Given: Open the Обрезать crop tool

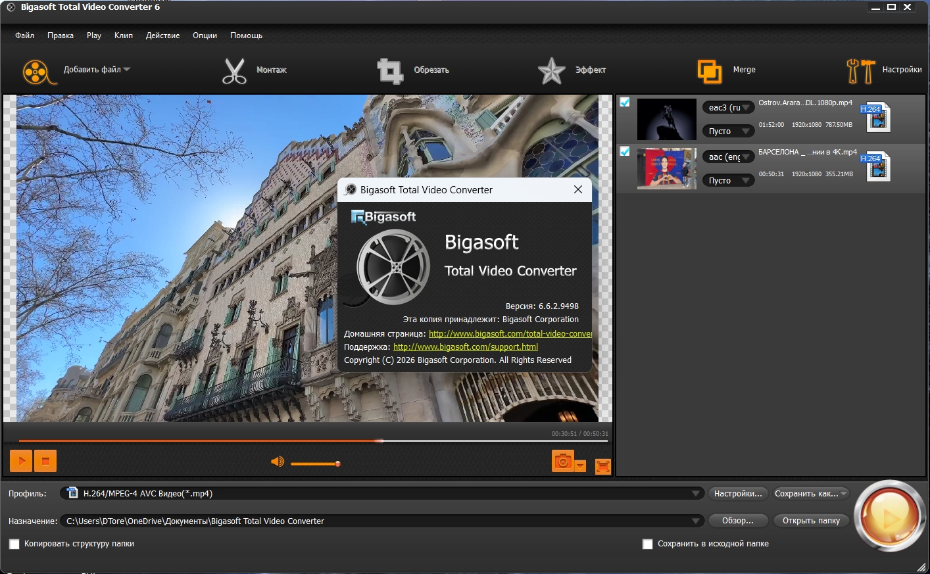Looking at the screenshot, I should (x=390, y=71).
